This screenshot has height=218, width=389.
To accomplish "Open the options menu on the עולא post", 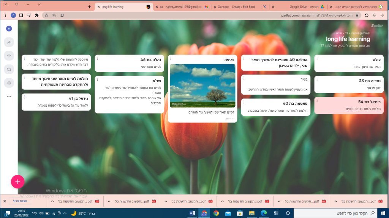I will coord(318,59).
